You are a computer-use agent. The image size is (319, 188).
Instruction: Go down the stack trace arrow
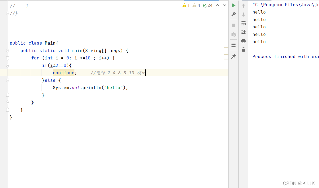coord(243,15)
